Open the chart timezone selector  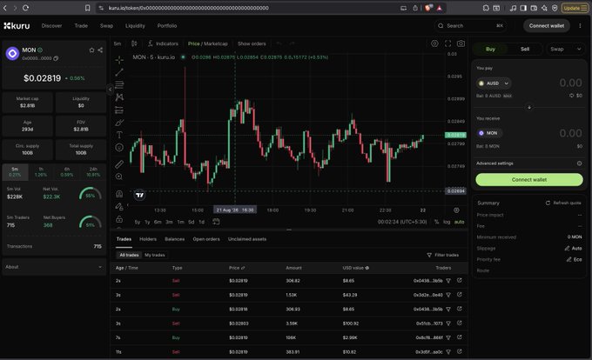[402, 222]
